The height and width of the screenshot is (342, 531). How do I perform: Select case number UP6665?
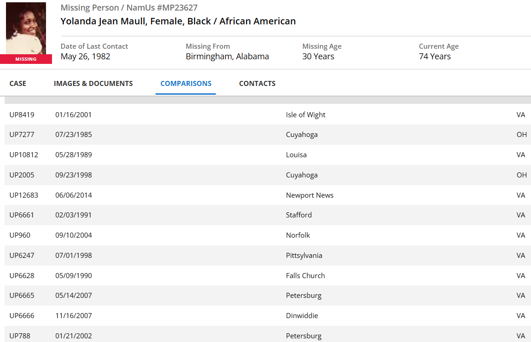coord(22,296)
